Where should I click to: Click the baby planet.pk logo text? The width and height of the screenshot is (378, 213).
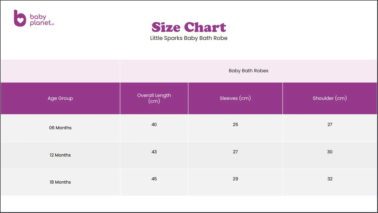[42, 20]
